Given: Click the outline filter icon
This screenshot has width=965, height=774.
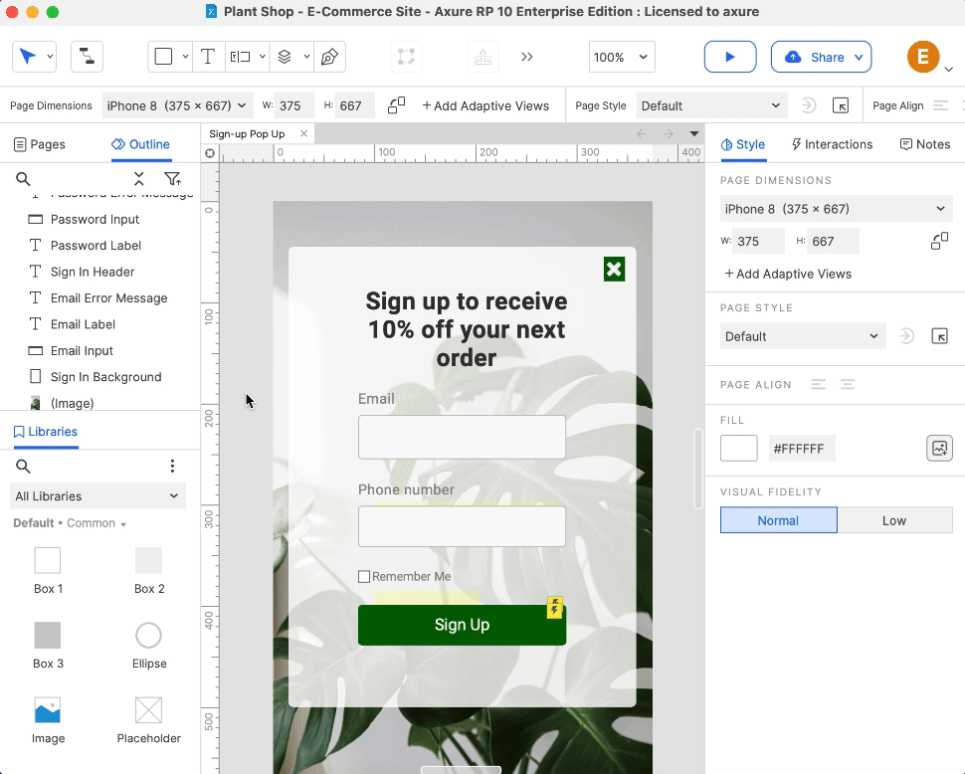Looking at the screenshot, I should [x=172, y=179].
